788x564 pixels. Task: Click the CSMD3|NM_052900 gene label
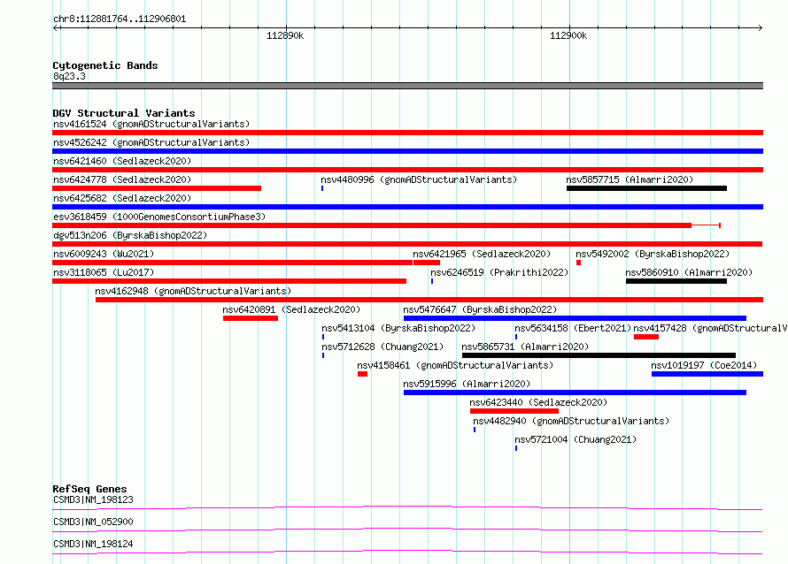(x=93, y=522)
